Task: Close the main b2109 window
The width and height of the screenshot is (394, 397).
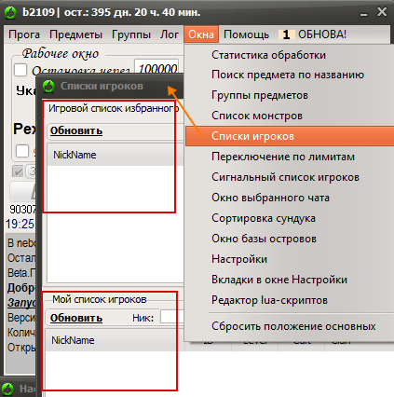Action: coord(382,12)
